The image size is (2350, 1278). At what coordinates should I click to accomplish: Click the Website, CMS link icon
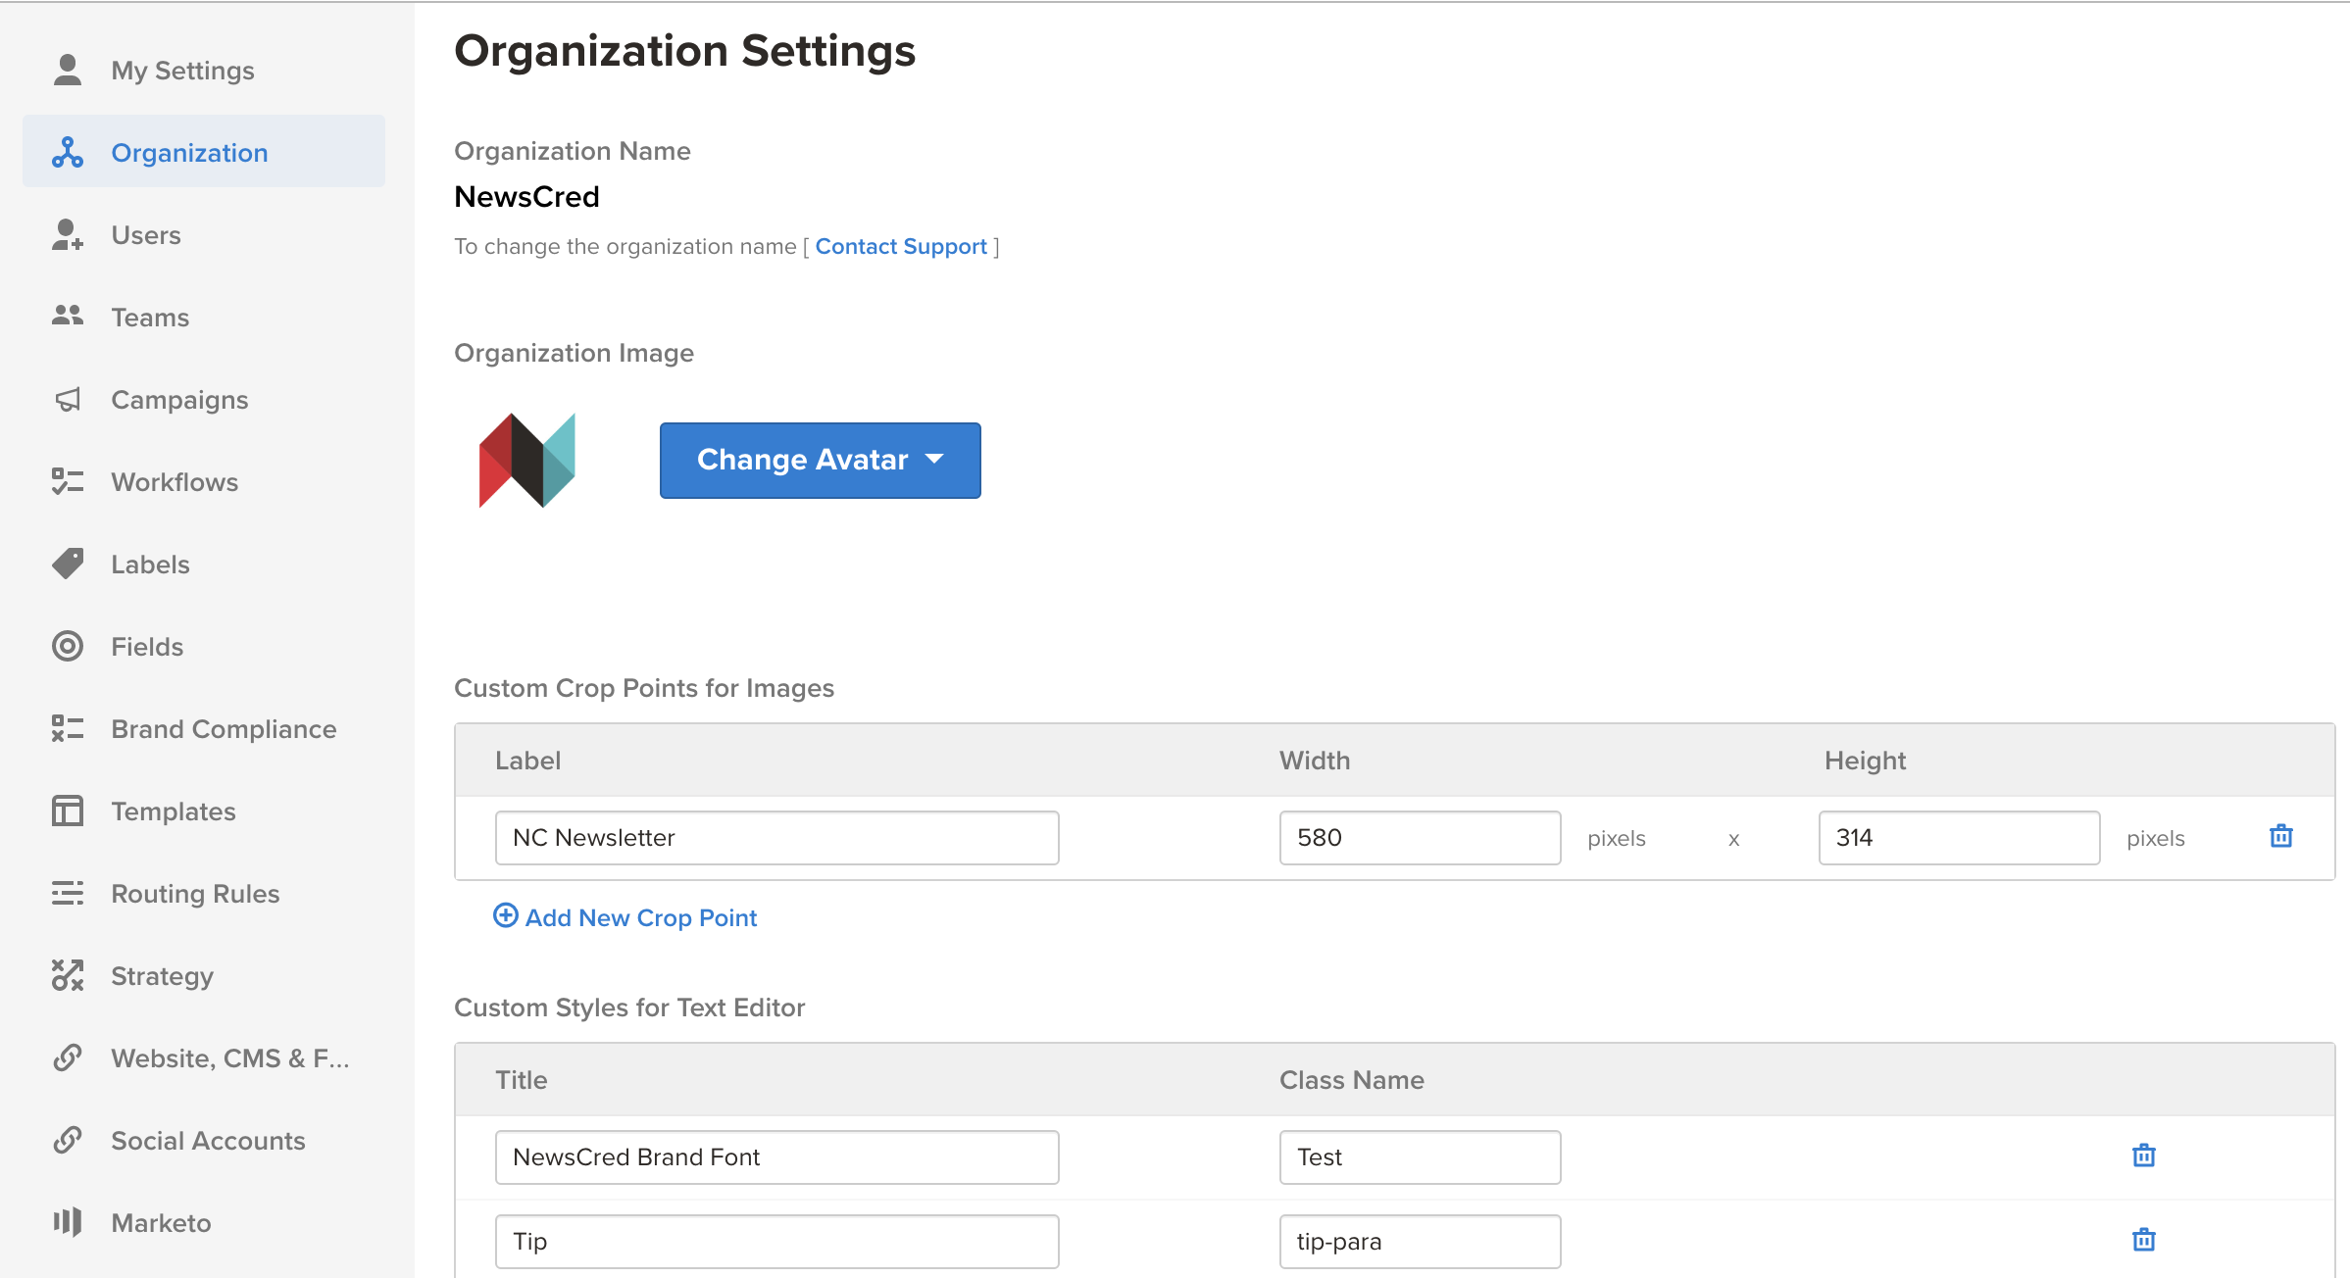point(68,1057)
